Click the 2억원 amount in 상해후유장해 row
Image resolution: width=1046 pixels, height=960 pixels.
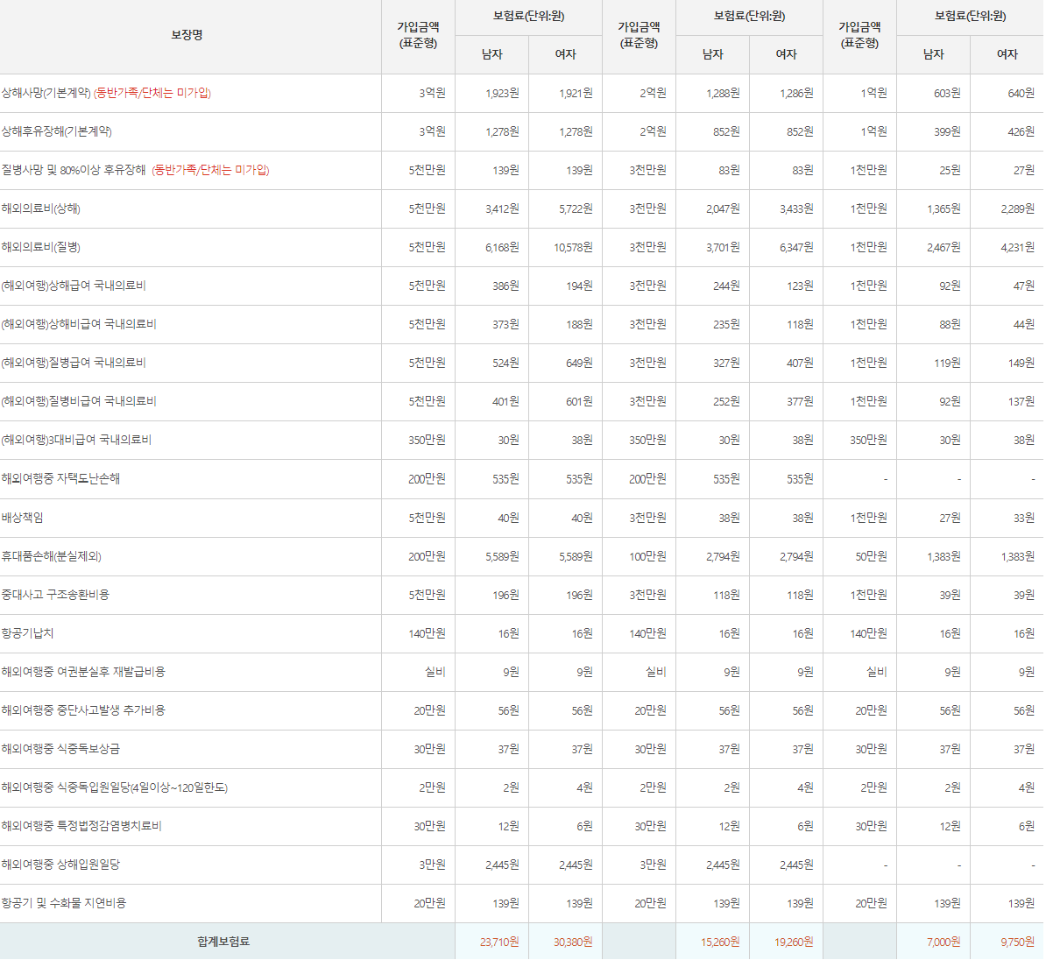point(653,132)
